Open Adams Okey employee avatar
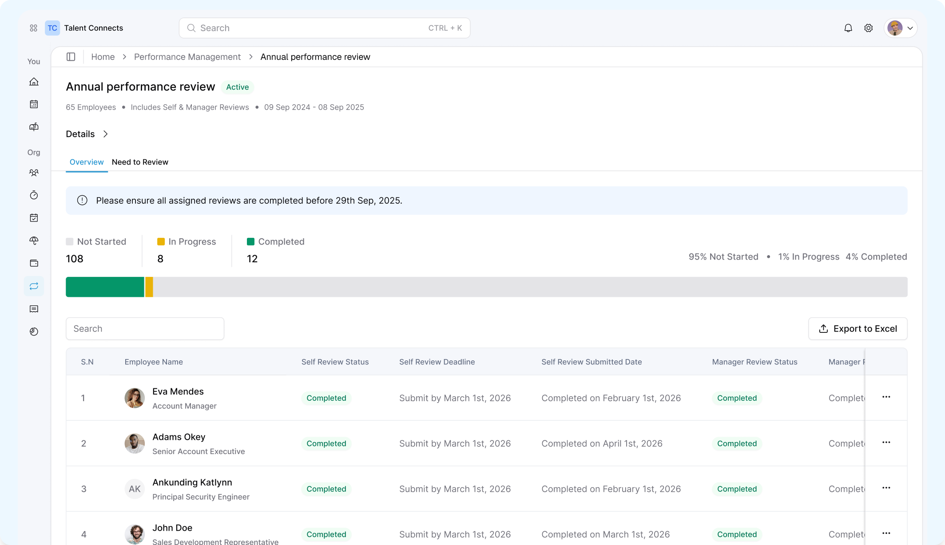Screen dimensions: 945x545 pyautogui.click(x=135, y=443)
